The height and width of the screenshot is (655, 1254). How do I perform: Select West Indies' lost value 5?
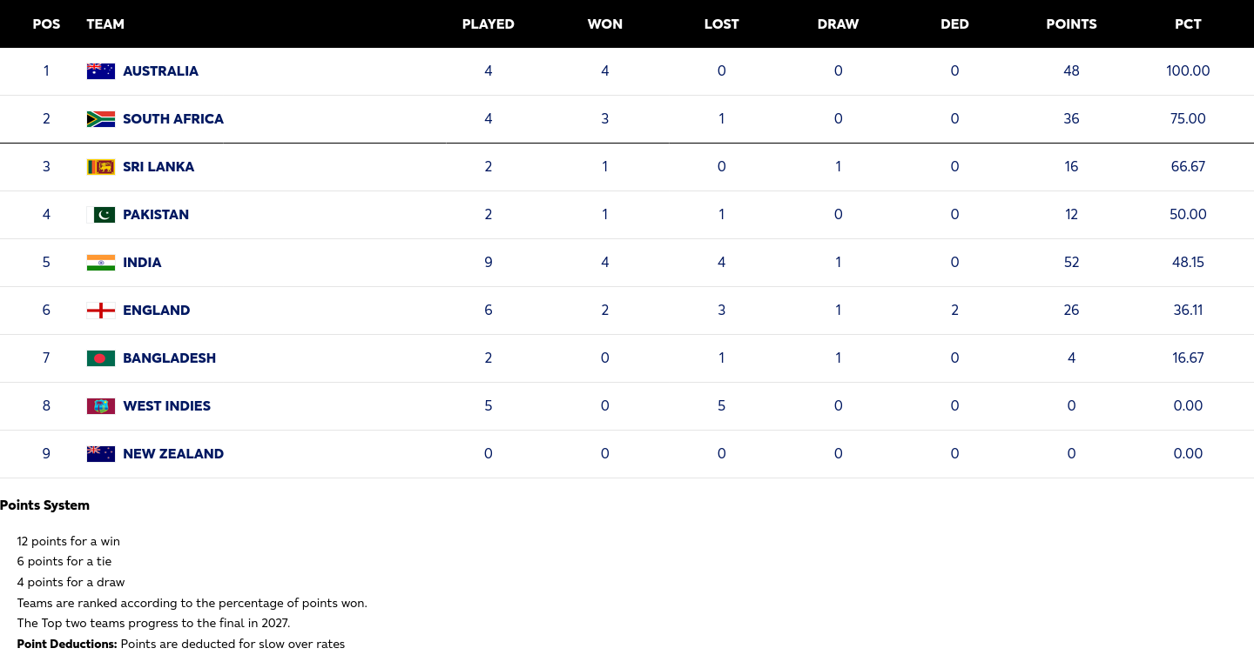pos(722,406)
